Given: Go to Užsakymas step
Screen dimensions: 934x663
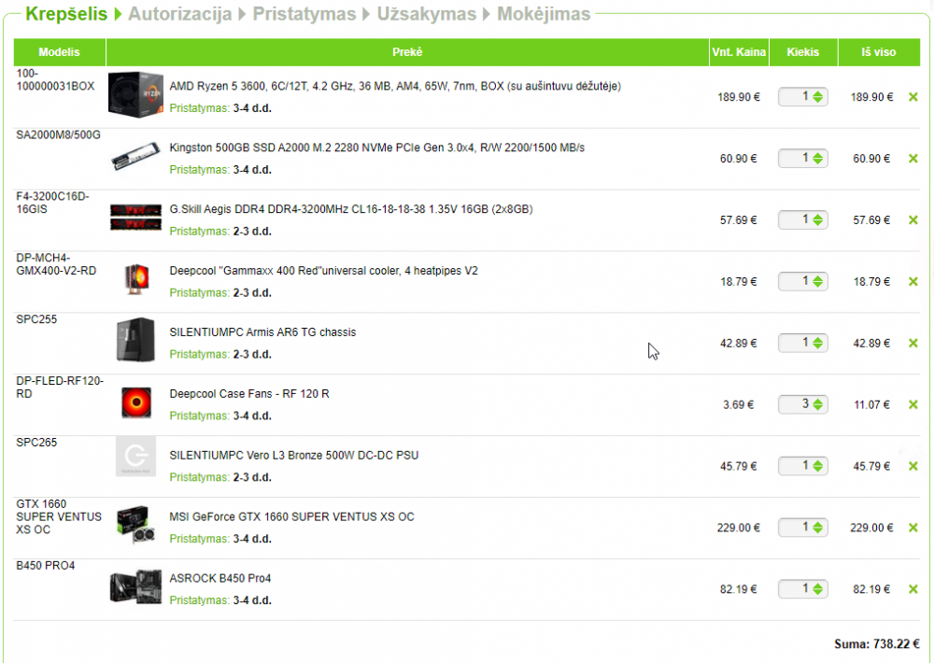Looking at the screenshot, I should tap(427, 14).
